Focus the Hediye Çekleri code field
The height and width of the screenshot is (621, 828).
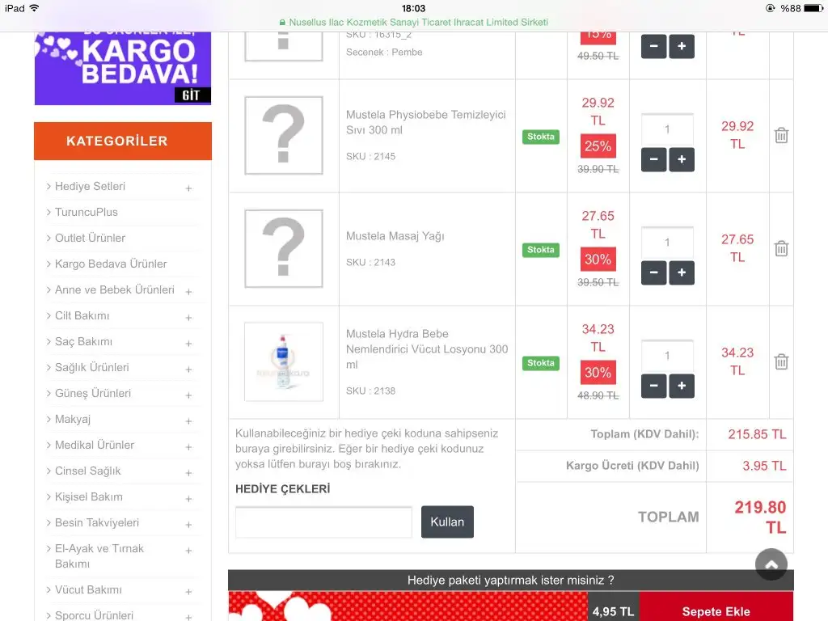pyautogui.click(x=323, y=522)
